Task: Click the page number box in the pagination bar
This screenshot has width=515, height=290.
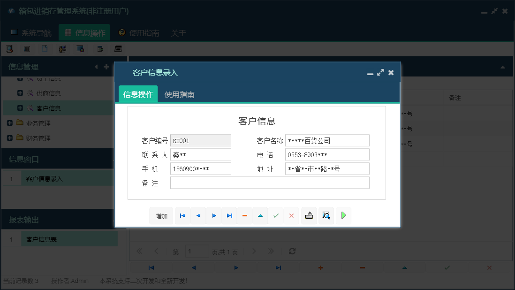Action: click(x=197, y=251)
